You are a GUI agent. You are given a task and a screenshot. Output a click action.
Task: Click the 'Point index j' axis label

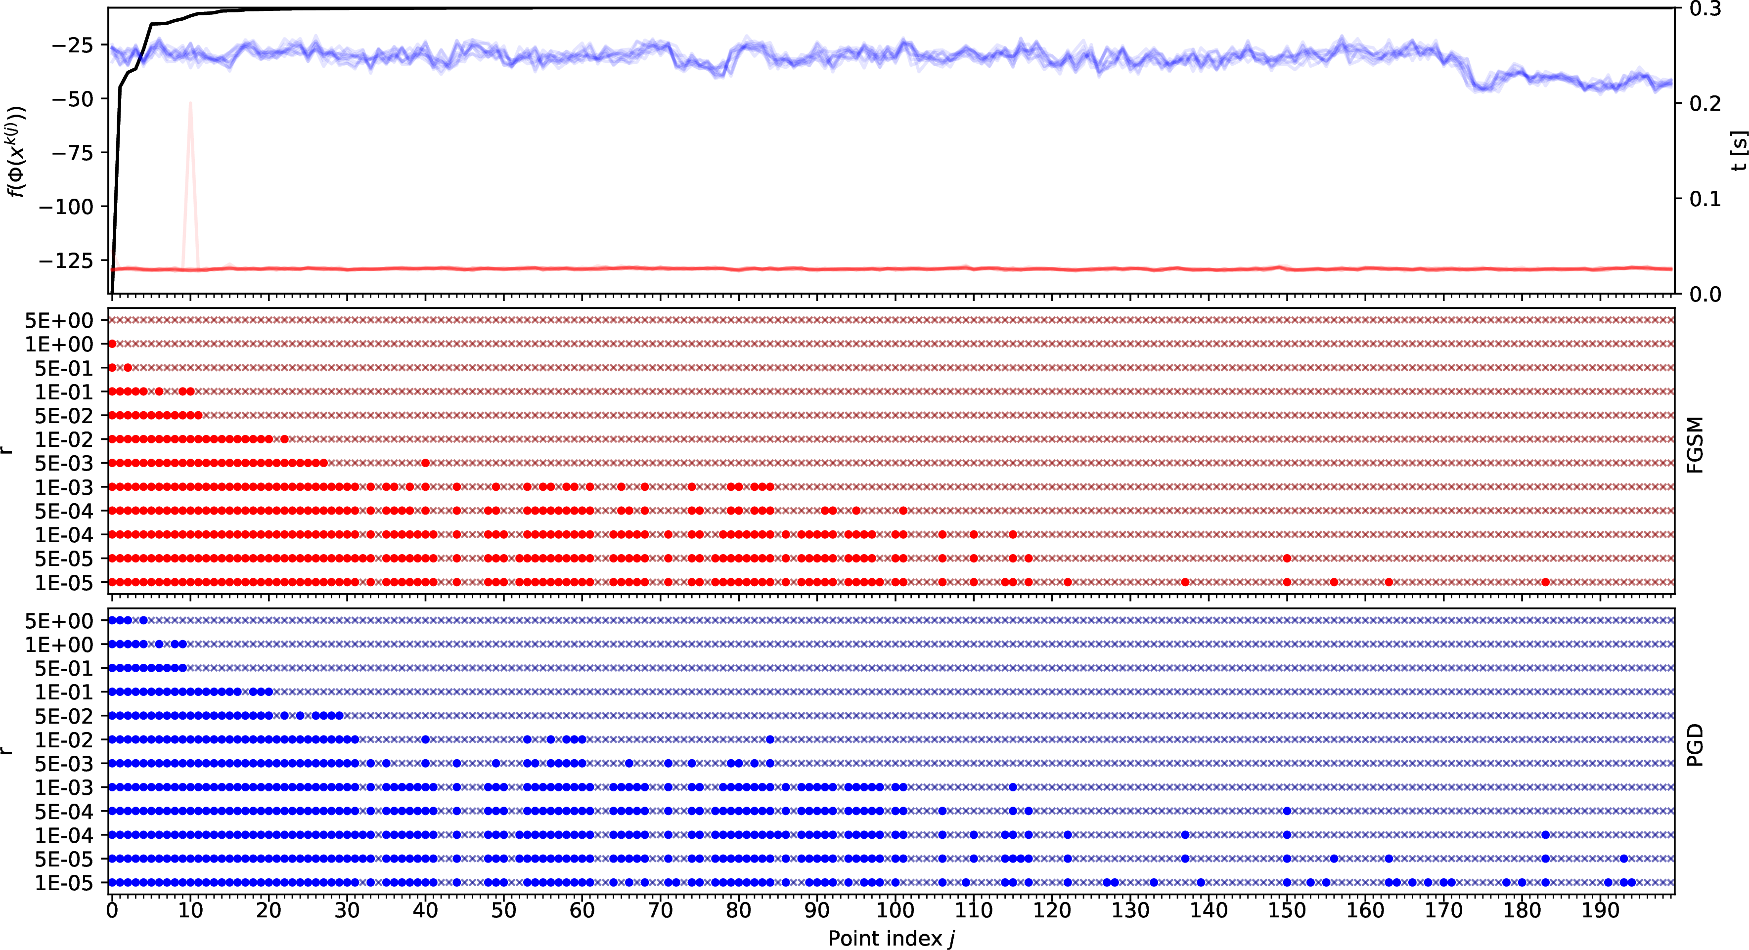click(892, 938)
